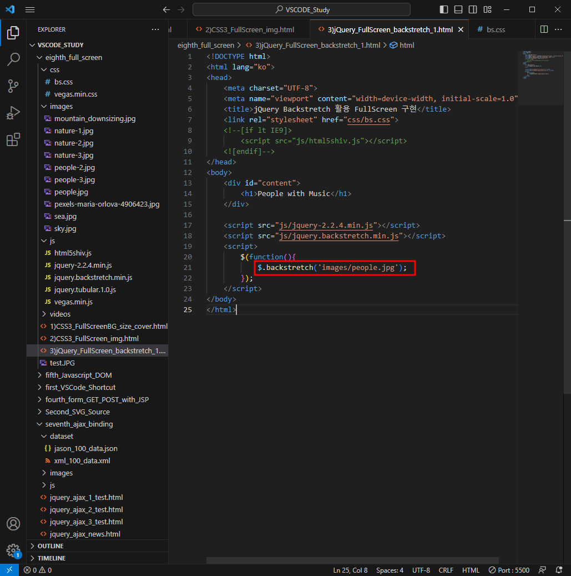Expand the TIMELINE section

click(98, 558)
